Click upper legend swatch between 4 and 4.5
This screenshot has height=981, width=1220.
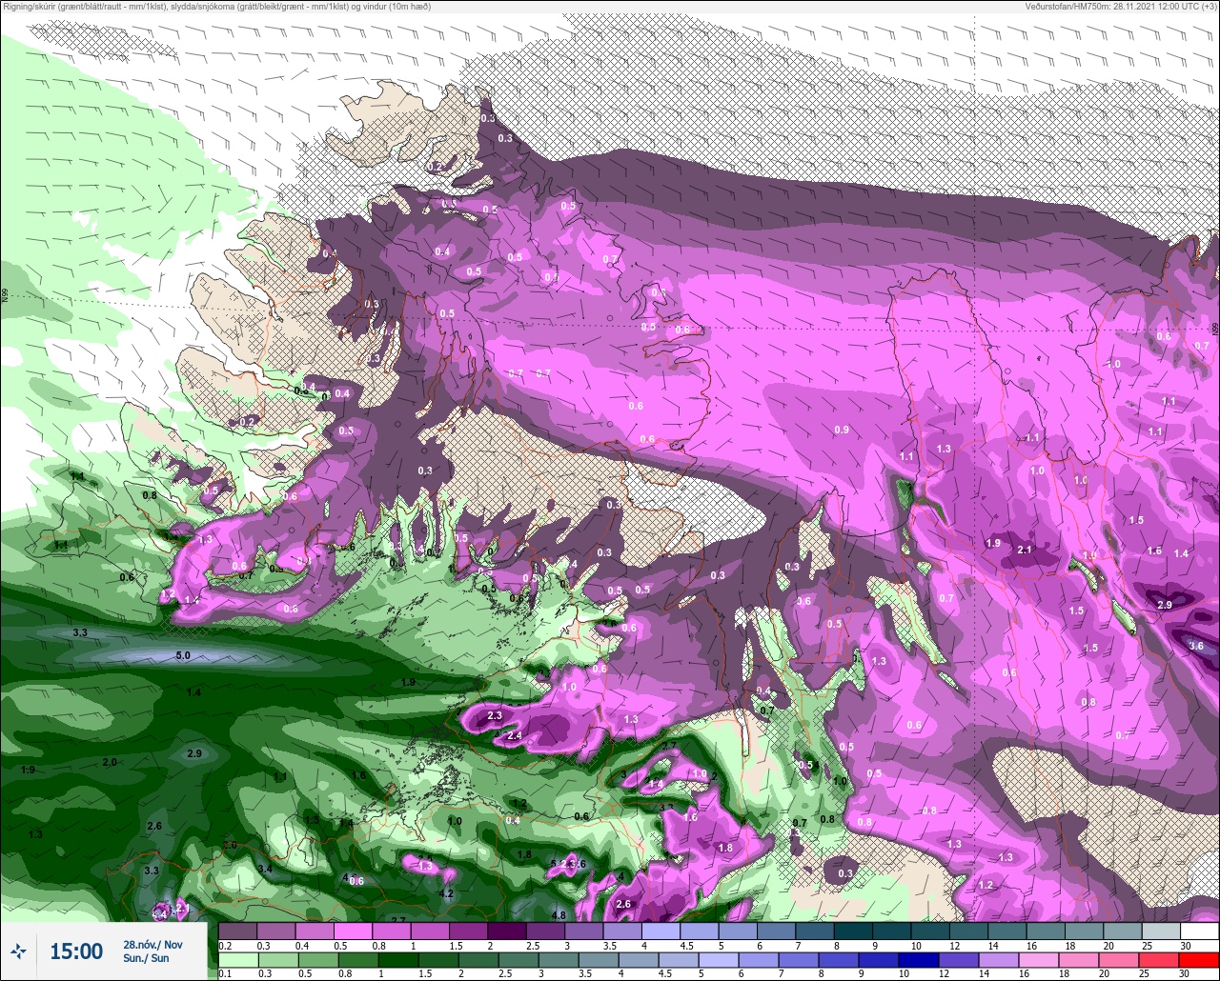[x=661, y=931]
